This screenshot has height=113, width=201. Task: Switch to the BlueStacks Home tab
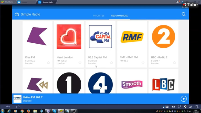pos(24,2)
